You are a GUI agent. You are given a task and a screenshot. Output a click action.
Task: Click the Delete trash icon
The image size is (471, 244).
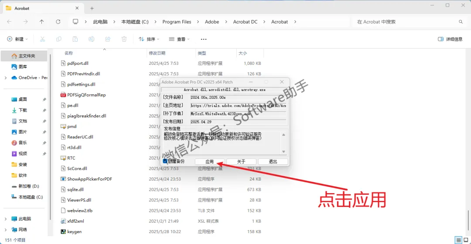(124, 39)
